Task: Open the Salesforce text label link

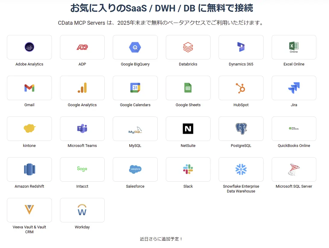Action: (x=135, y=186)
